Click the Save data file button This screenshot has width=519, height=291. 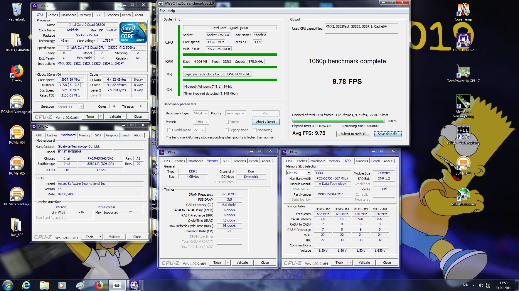point(388,134)
